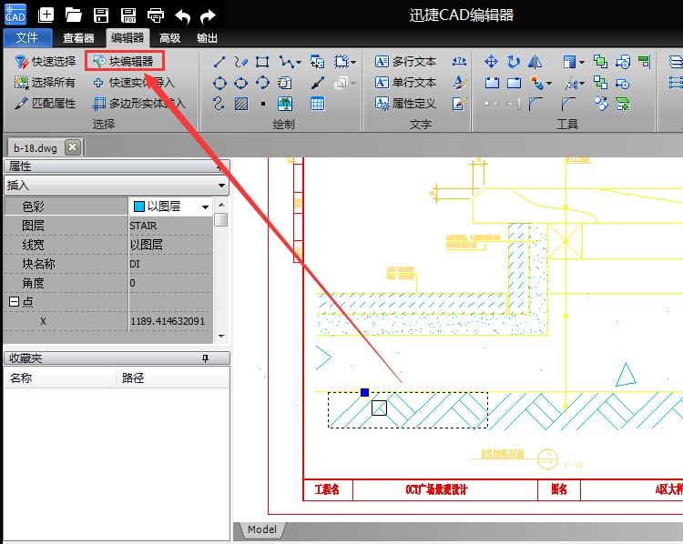Open the 插入 properties dropdown
Viewport: 683px width, 544px height.
(x=221, y=186)
